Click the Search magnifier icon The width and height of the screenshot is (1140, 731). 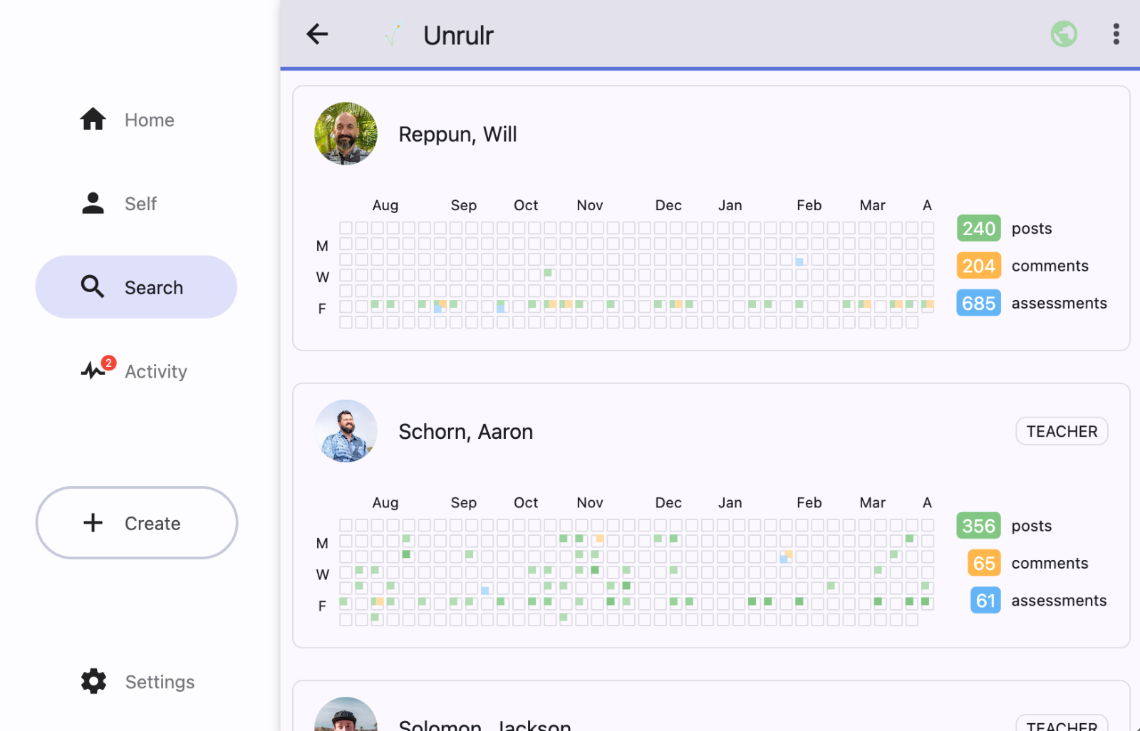[93, 287]
